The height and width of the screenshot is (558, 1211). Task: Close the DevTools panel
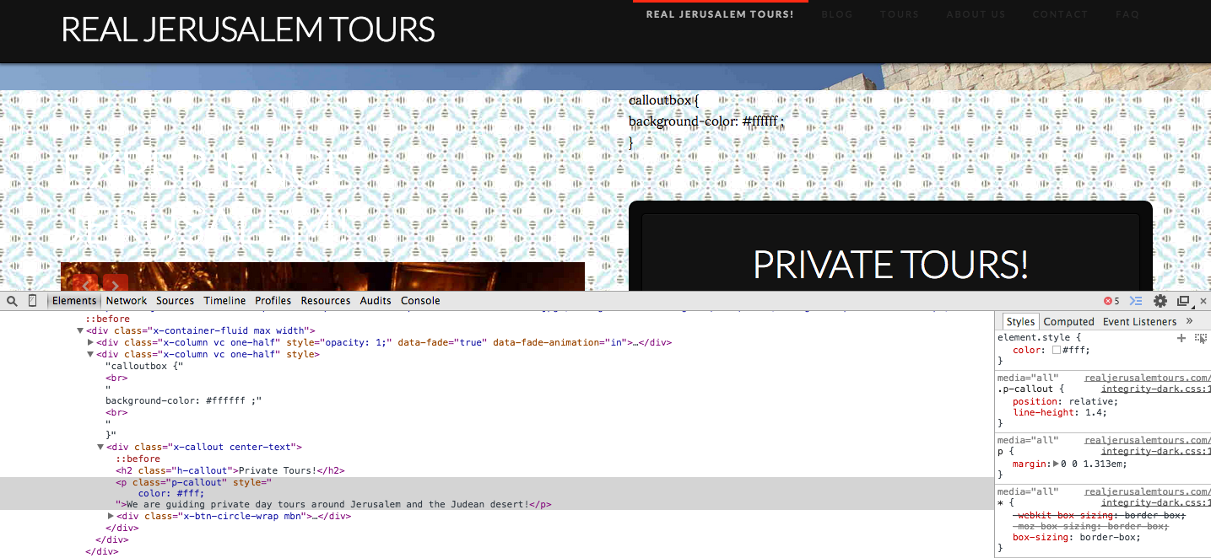1203,301
